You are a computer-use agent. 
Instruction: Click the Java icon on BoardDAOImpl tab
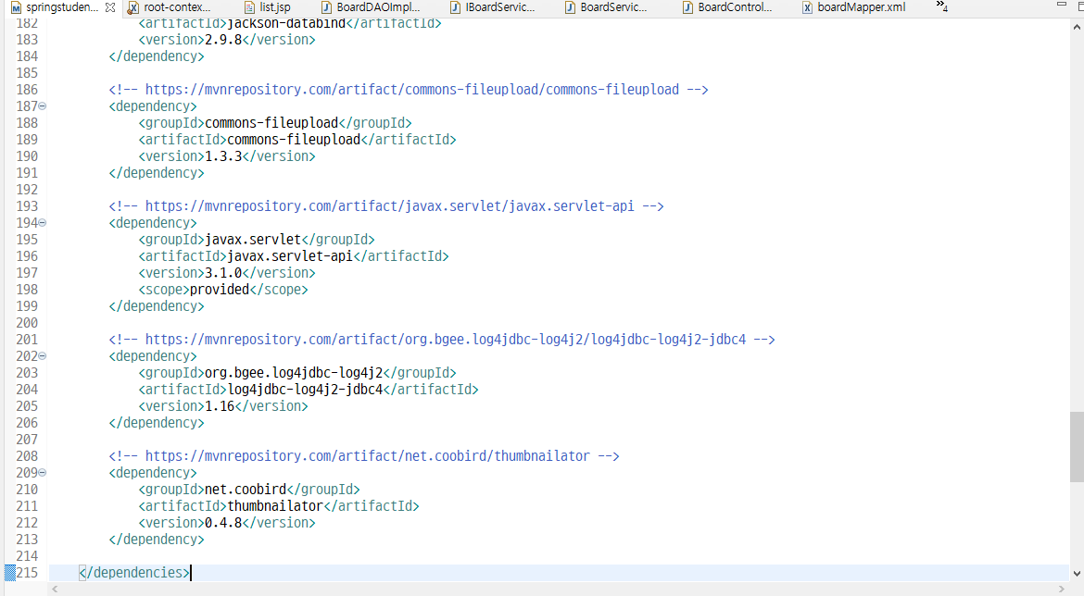[326, 8]
